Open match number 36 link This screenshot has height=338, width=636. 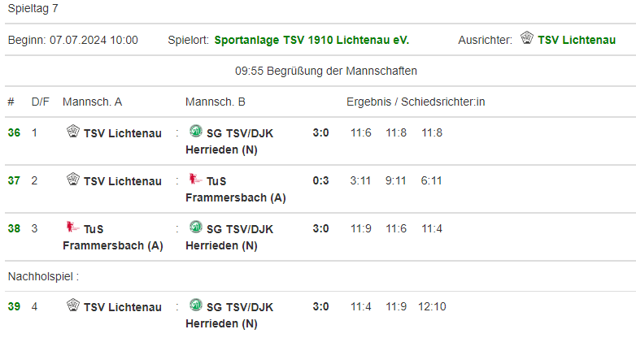tap(14, 133)
